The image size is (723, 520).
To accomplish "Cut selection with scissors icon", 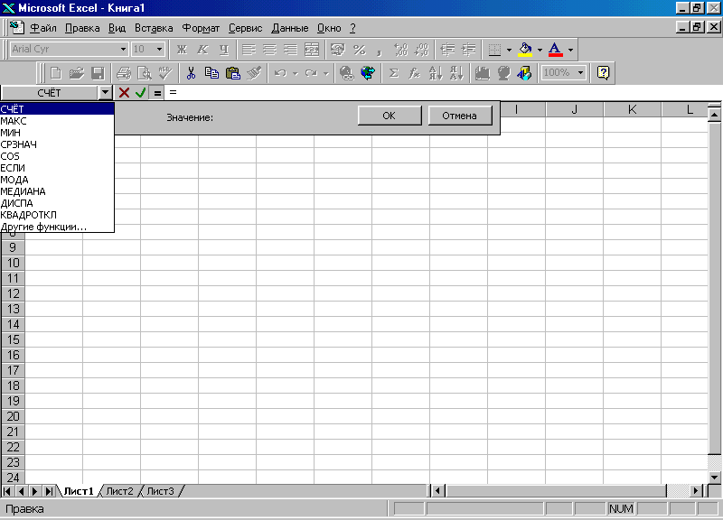I will pyautogui.click(x=191, y=73).
